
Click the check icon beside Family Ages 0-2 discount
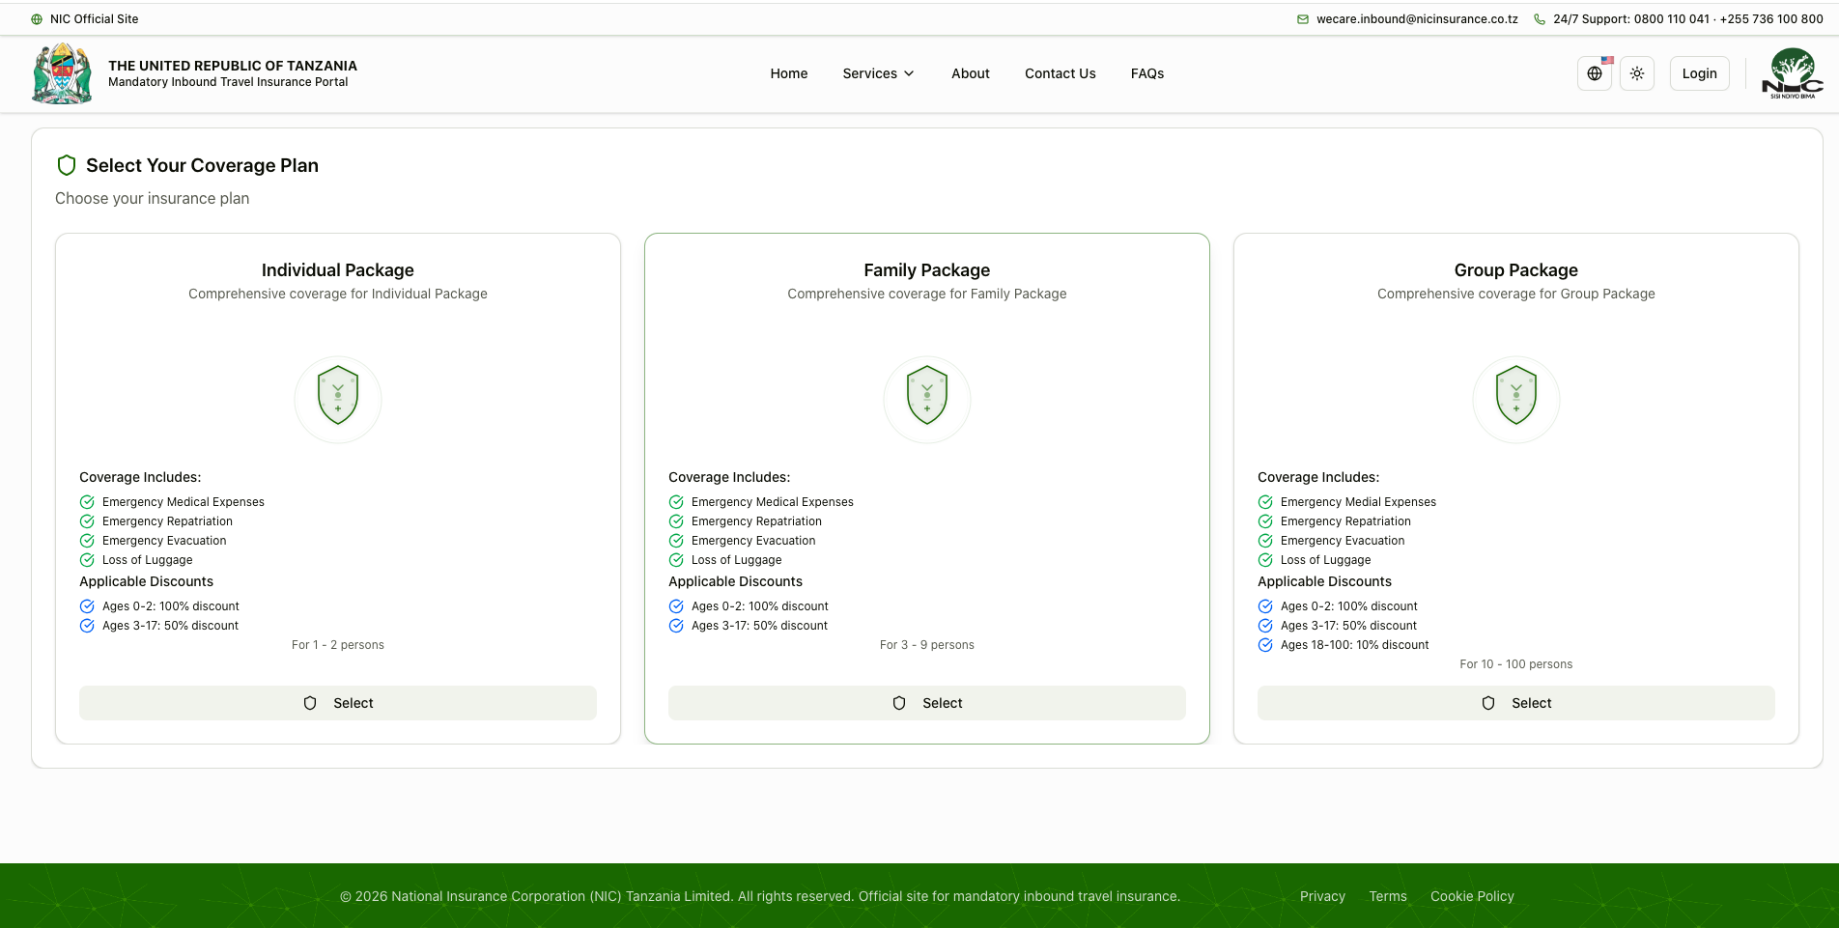pyautogui.click(x=676, y=606)
